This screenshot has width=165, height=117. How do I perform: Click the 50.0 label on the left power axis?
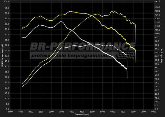(x=7, y=56)
